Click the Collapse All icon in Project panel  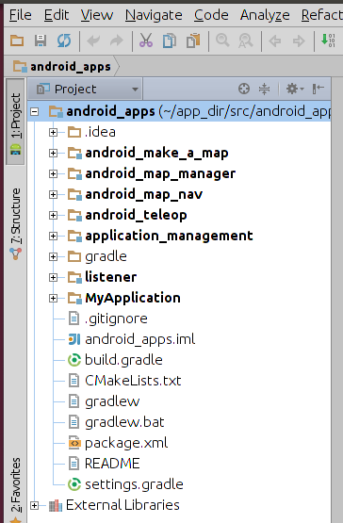(264, 89)
